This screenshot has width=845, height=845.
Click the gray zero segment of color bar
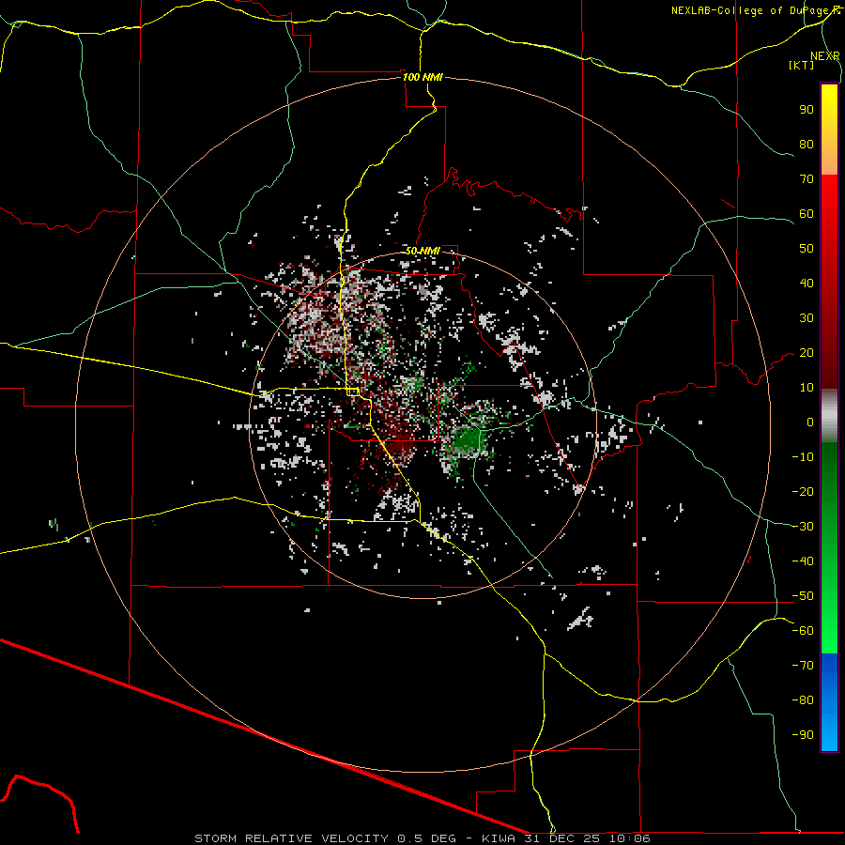[x=829, y=416]
